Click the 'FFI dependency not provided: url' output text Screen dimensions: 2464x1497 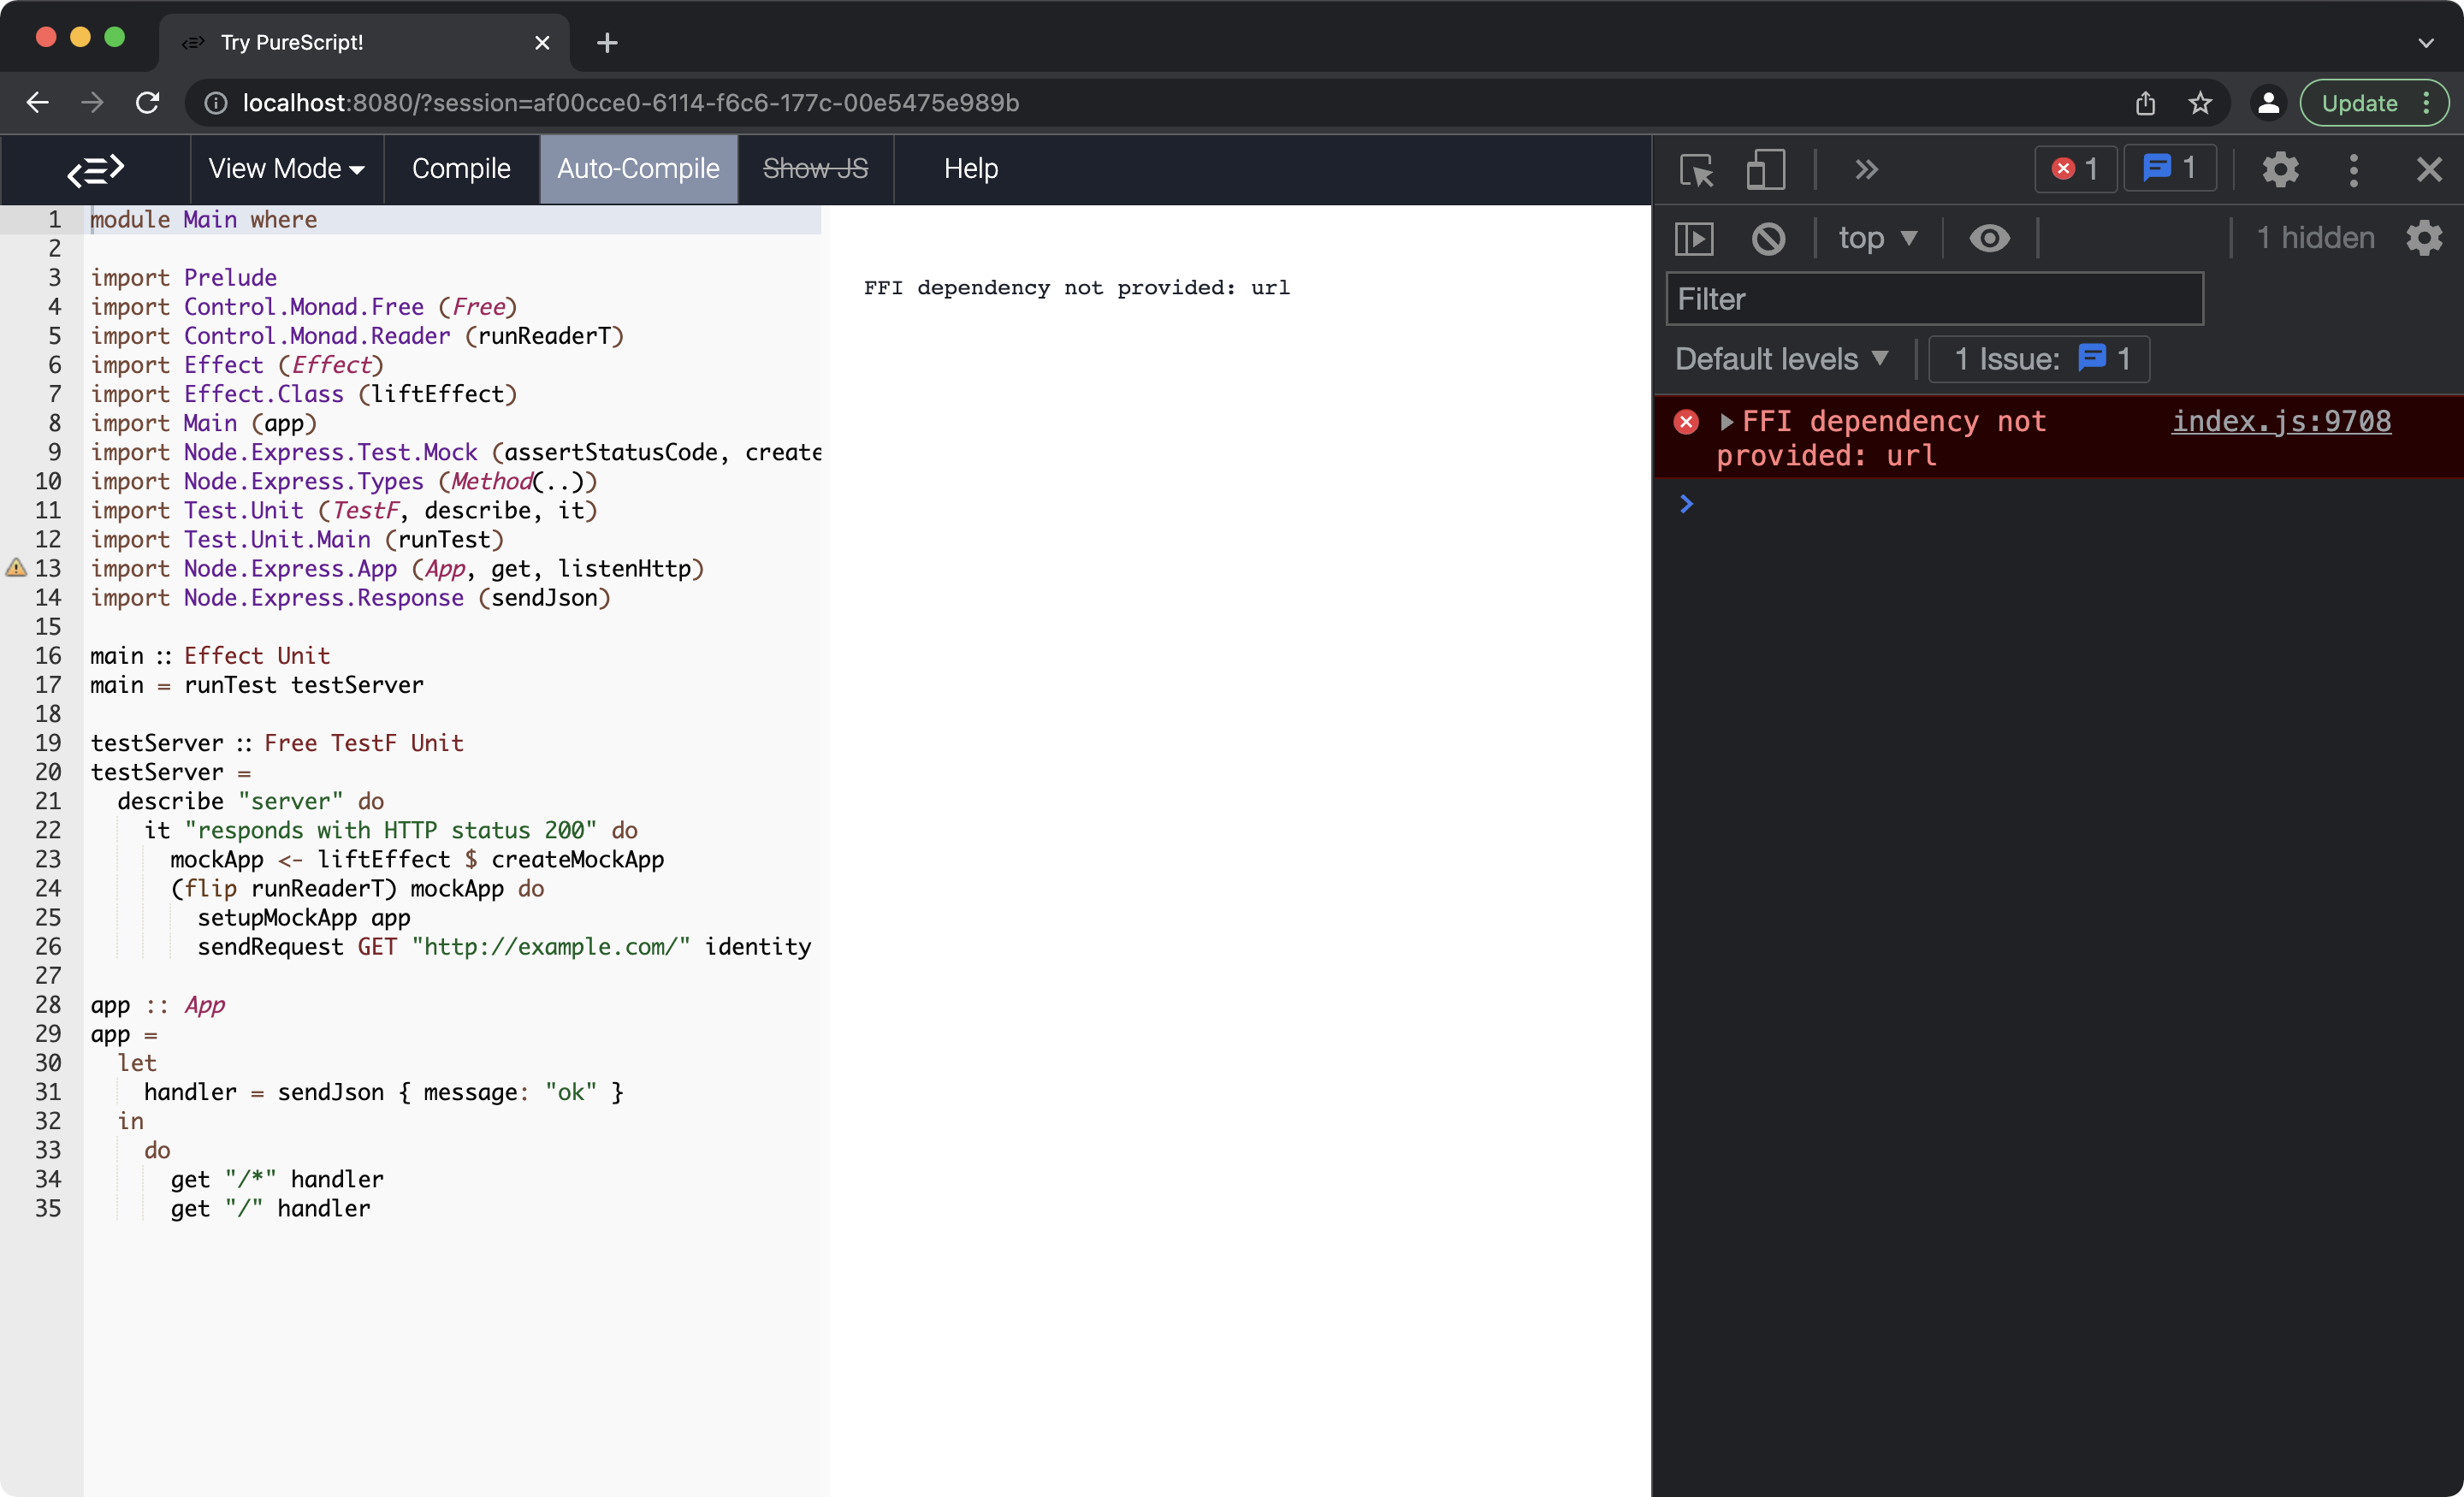point(1077,288)
